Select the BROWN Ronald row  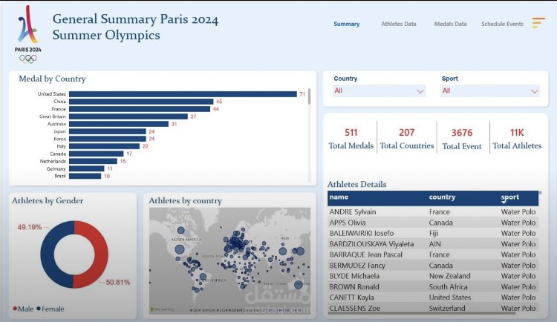click(433, 286)
